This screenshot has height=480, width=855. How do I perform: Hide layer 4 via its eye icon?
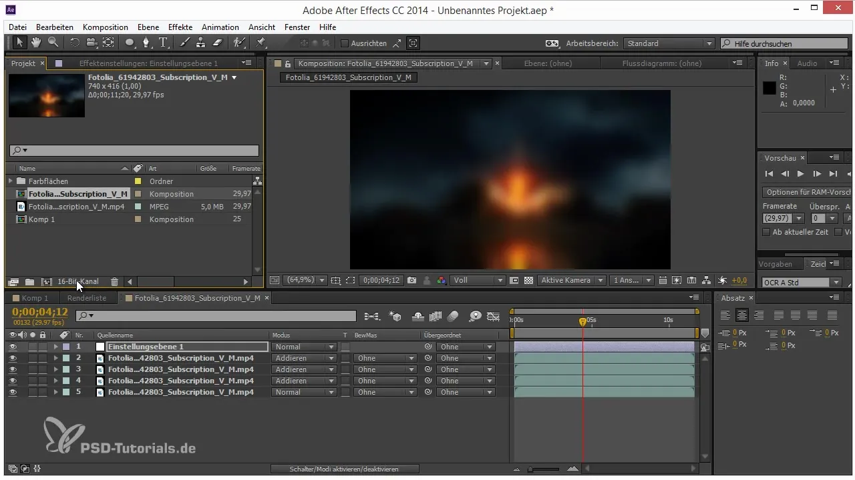tap(12, 381)
